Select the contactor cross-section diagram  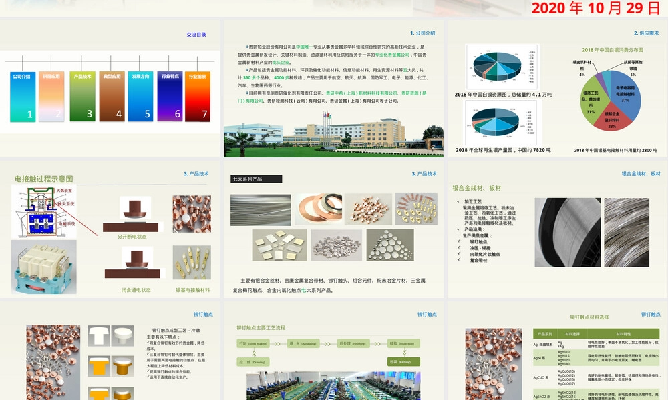[44, 212]
